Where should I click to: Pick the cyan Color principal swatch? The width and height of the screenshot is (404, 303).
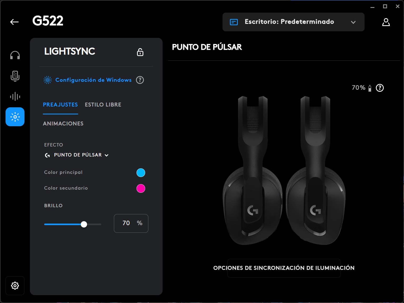(141, 173)
